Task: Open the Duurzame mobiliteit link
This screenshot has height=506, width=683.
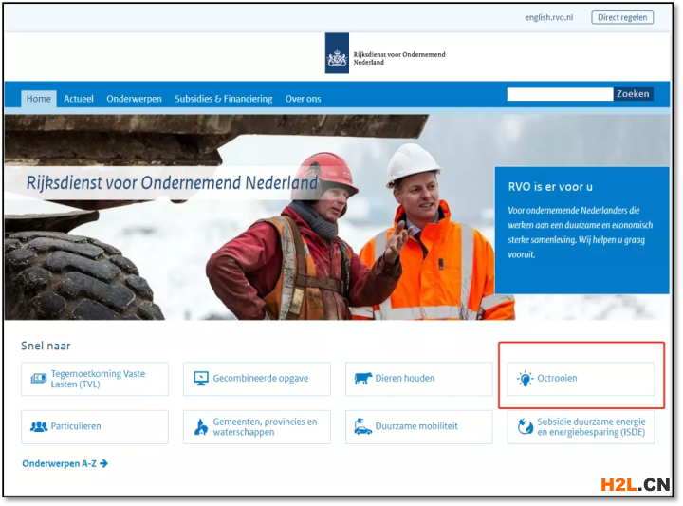Action: 418,426
